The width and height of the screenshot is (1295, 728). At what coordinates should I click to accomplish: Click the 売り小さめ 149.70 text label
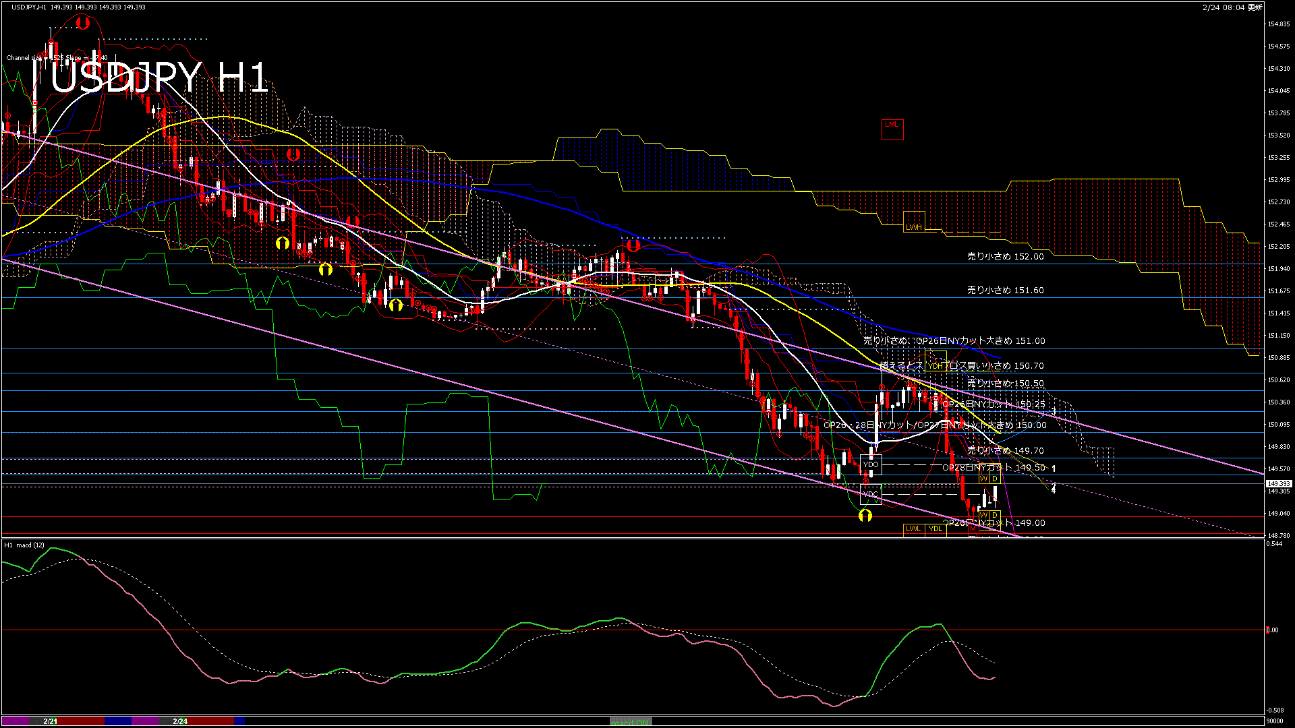(1005, 451)
